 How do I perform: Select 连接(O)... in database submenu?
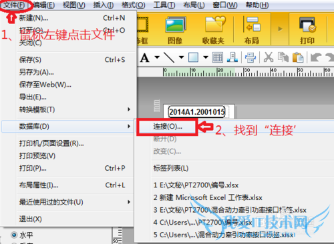tap(168, 127)
